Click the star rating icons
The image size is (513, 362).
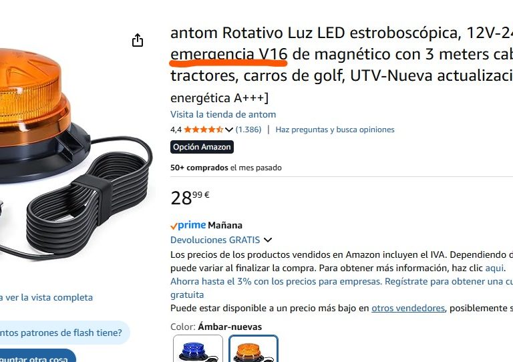204,130
